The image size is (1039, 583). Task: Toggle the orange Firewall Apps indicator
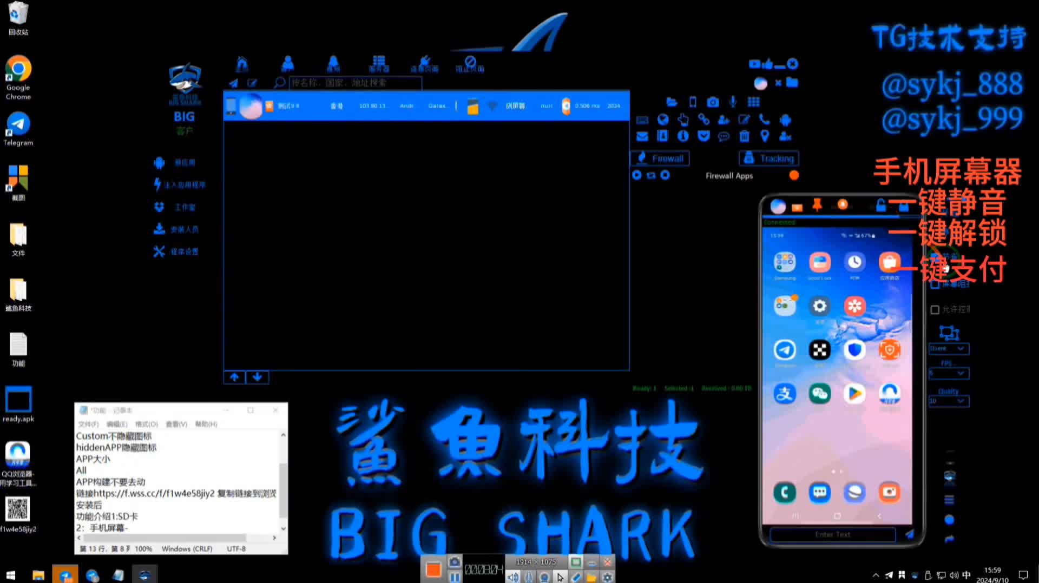pos(794,175)
